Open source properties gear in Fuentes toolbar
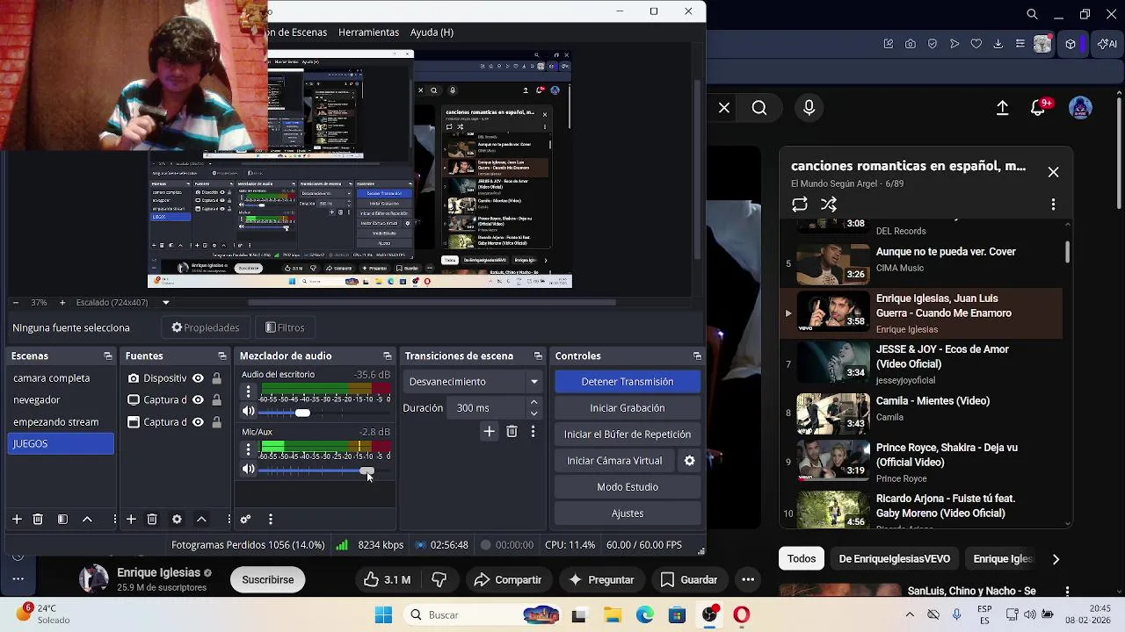The height and width of the screenshot is (632, 1125). pos(177,520)
